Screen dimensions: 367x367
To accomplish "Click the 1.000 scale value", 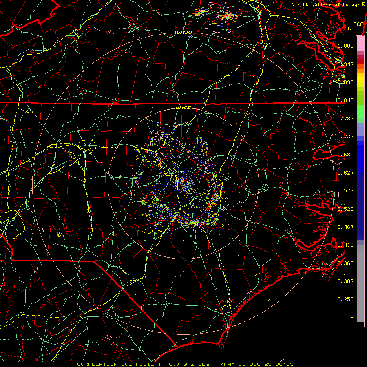I will (x=346, y=46).
